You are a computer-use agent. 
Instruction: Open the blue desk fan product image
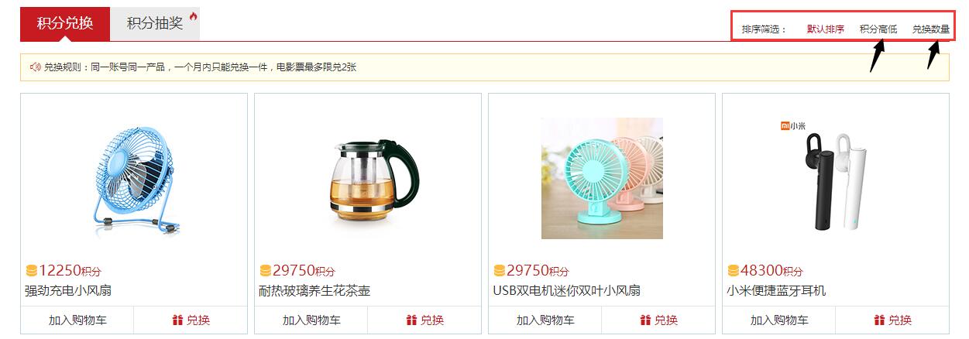coord(134,178)
